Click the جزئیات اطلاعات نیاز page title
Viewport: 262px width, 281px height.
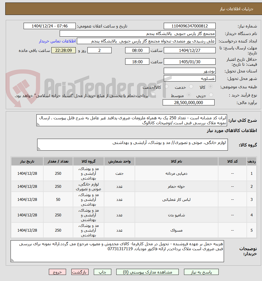[x=236, y=9]
